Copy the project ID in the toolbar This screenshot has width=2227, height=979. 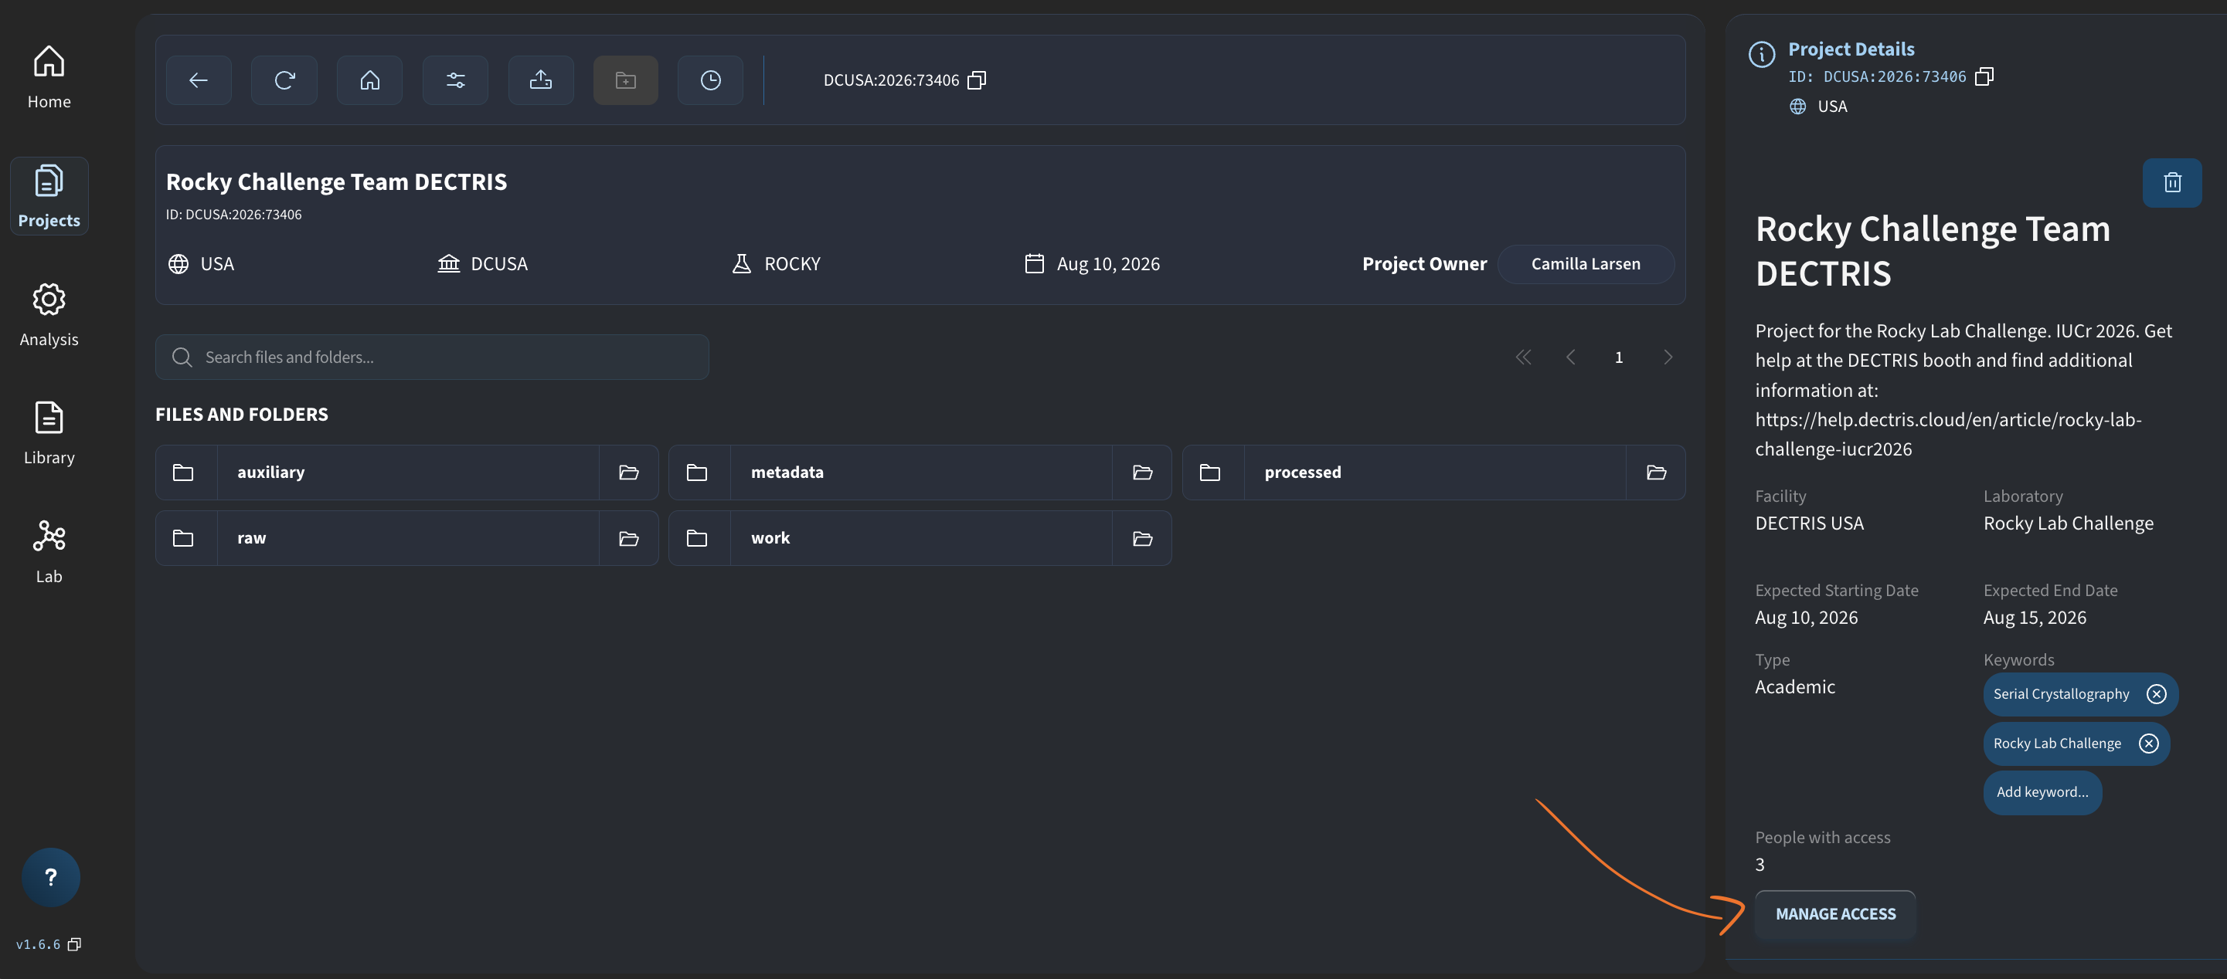977,80
